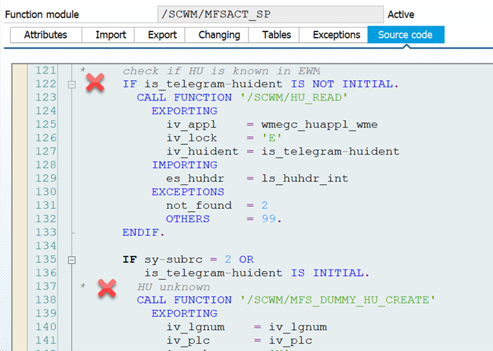The width and height of the screenshot is (493, 351).
Task: Open the Attributes tab
Action: pos(46,35)
